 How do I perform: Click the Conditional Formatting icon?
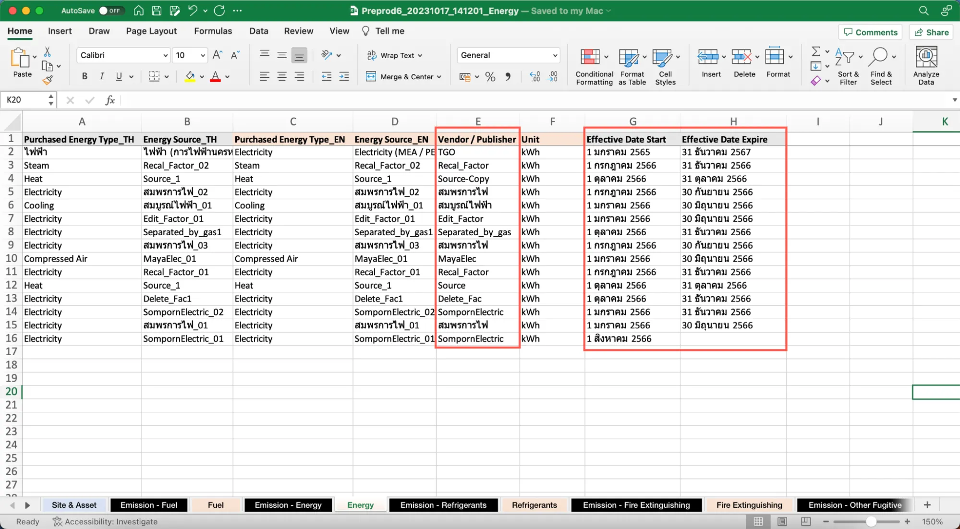[x=590, y=57]
